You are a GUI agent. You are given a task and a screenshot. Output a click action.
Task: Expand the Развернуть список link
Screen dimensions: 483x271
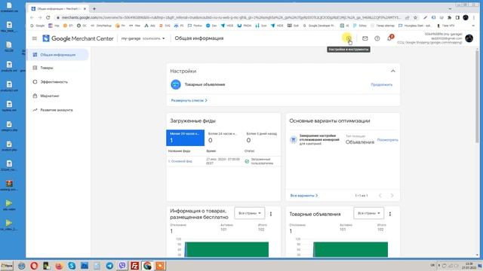coord(189,100)
